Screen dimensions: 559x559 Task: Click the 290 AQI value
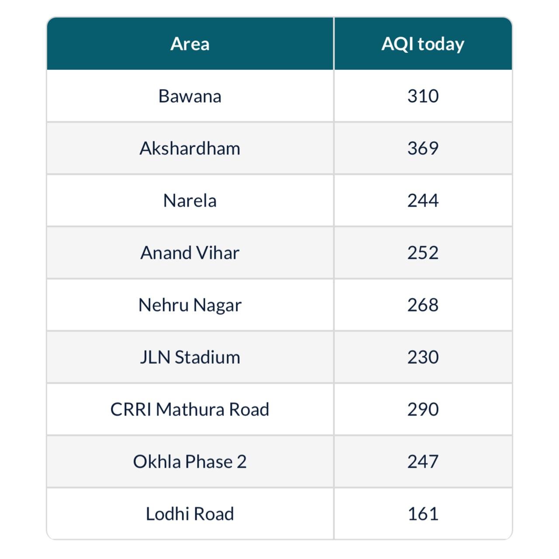click(423, 409)
